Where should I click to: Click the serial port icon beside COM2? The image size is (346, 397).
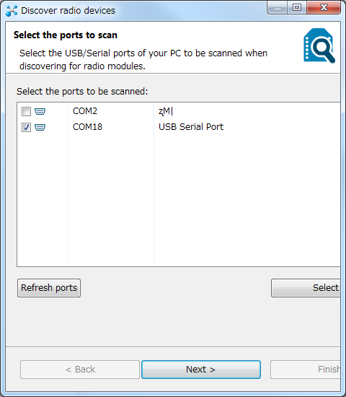pyautogui.click(x=40, y=111)
